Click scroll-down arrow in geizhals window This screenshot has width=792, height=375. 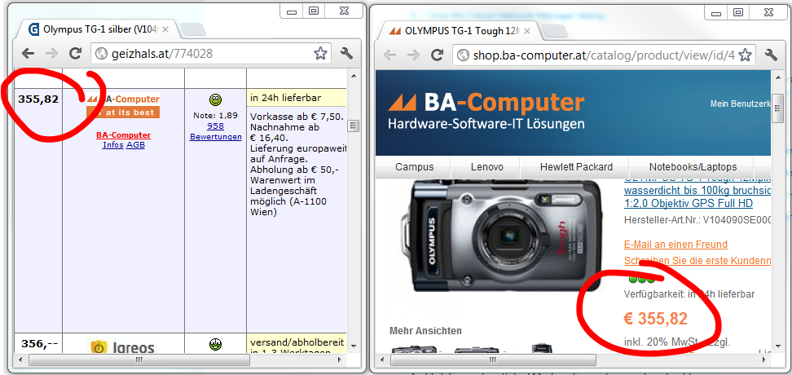pyautogui.click(x=354, y=346)
